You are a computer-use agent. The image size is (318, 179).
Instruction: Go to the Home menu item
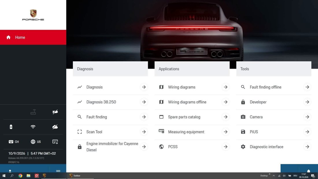click(x=33, y=37)
